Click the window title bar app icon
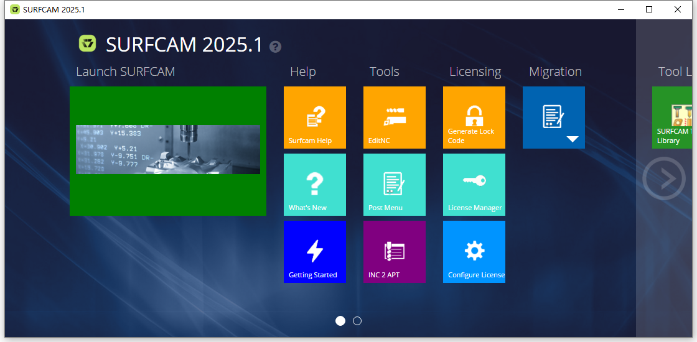Screen dimensions: 697x342 click(x=14, y=9)
